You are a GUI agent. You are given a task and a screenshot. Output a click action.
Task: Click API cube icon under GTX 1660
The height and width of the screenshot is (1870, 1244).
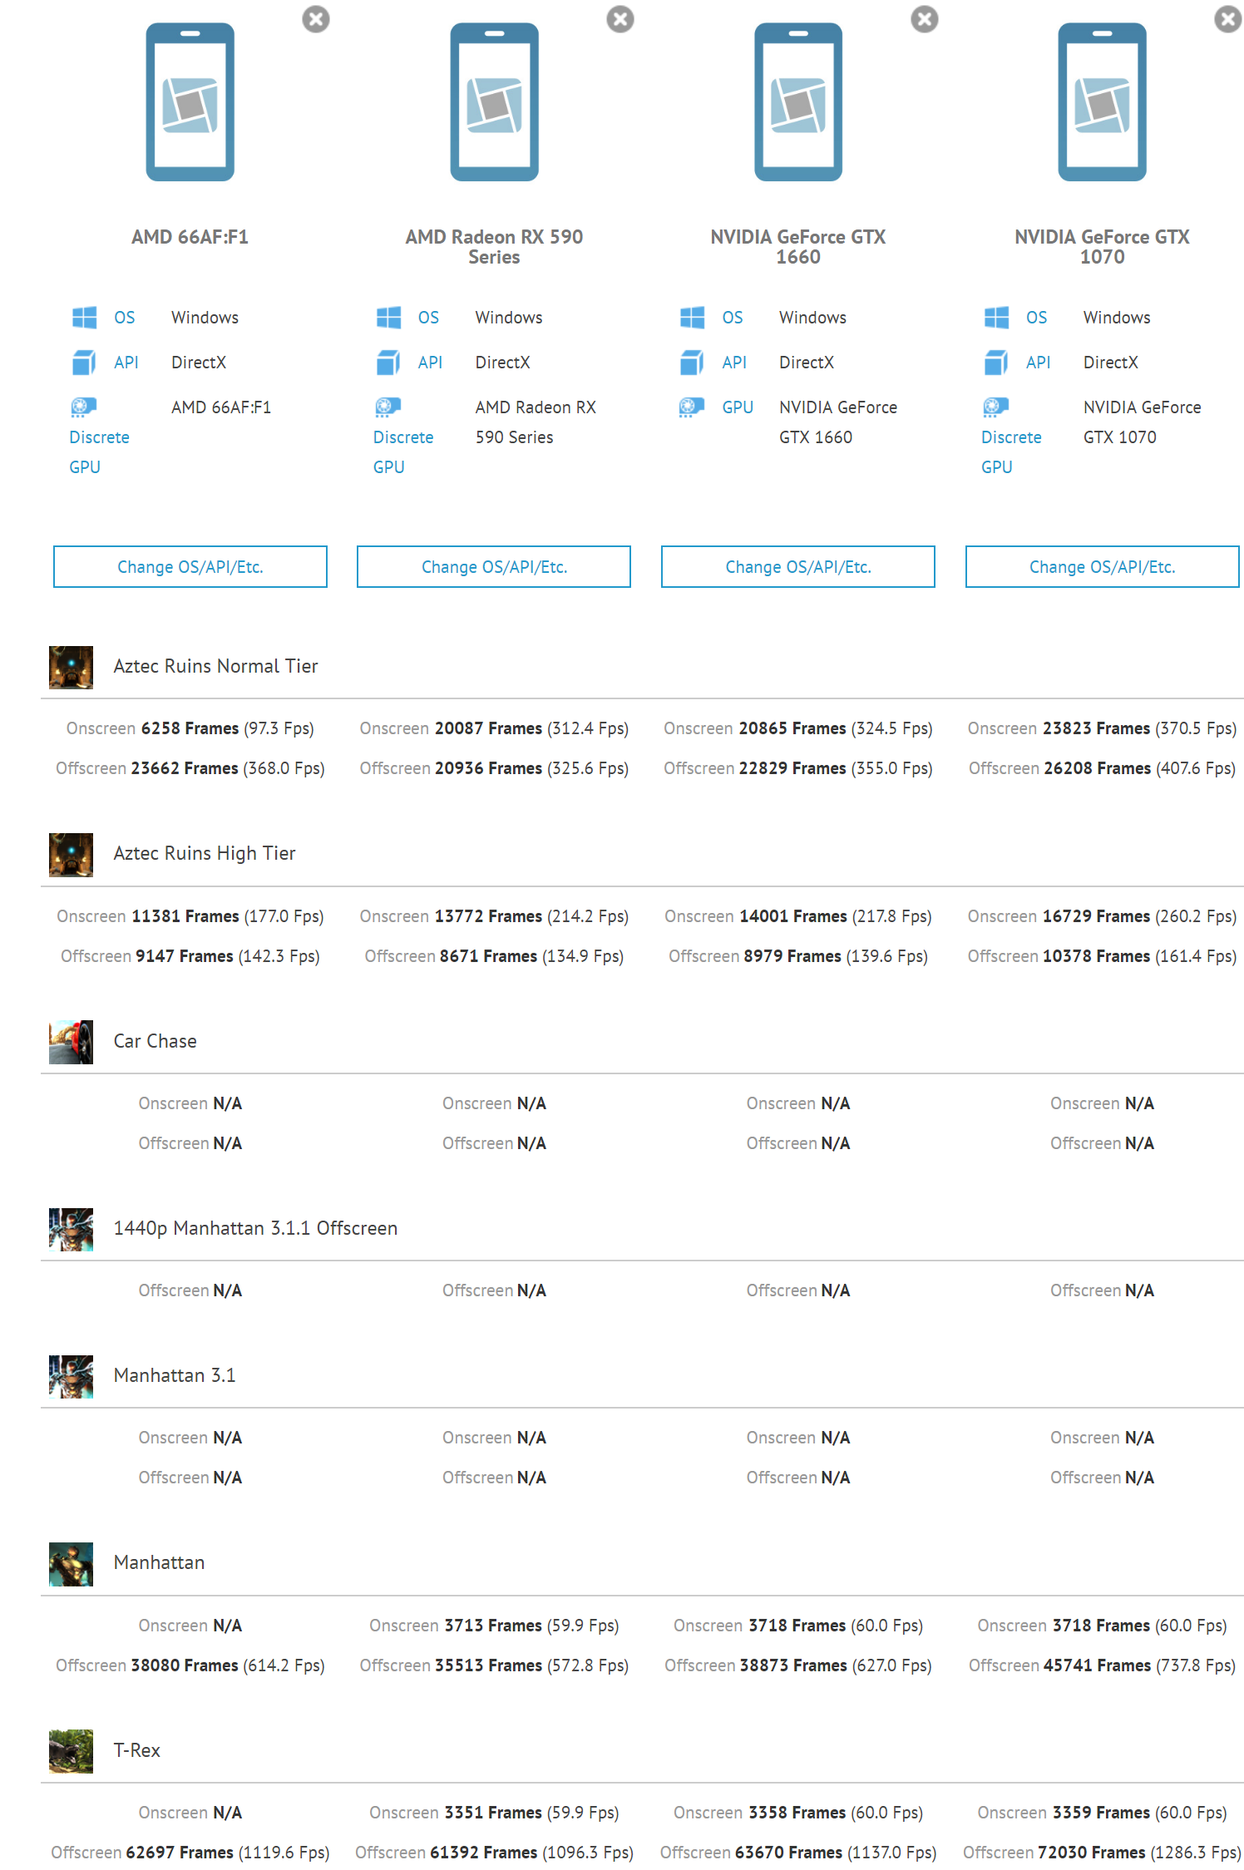(693, 363)
